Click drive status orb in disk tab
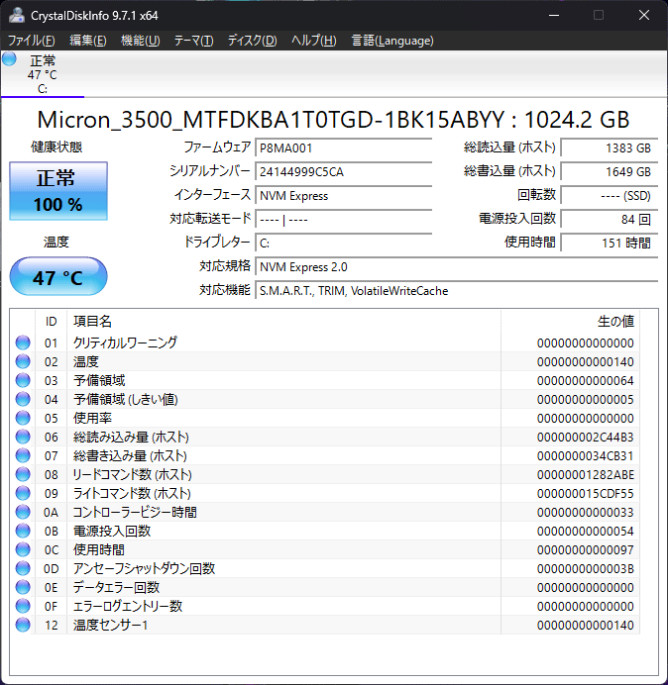 tap(10, 59)
